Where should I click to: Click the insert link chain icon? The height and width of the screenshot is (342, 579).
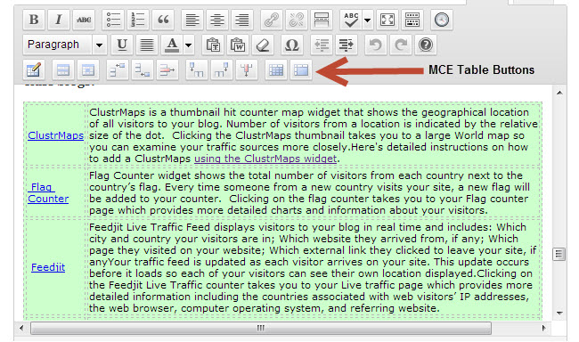click(x=272, y=20)
